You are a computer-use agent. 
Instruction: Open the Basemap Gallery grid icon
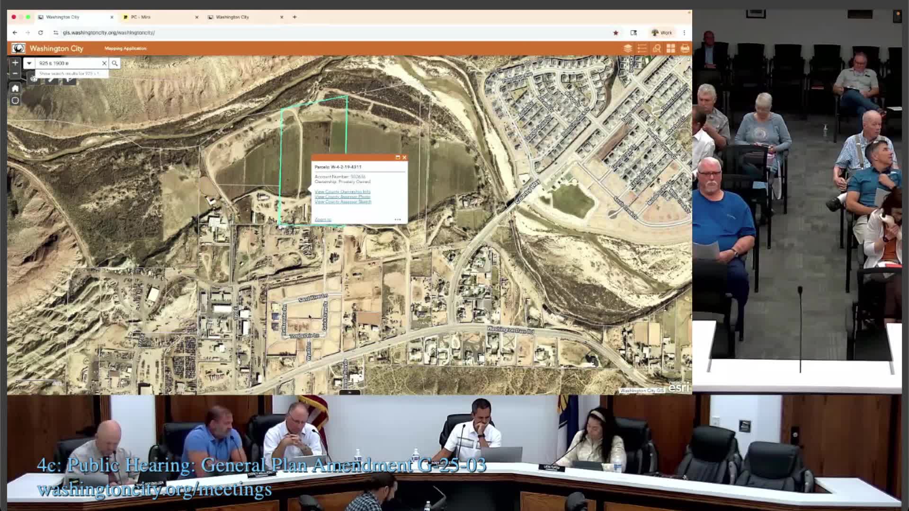pyautogui.click(x=671, y=48)
